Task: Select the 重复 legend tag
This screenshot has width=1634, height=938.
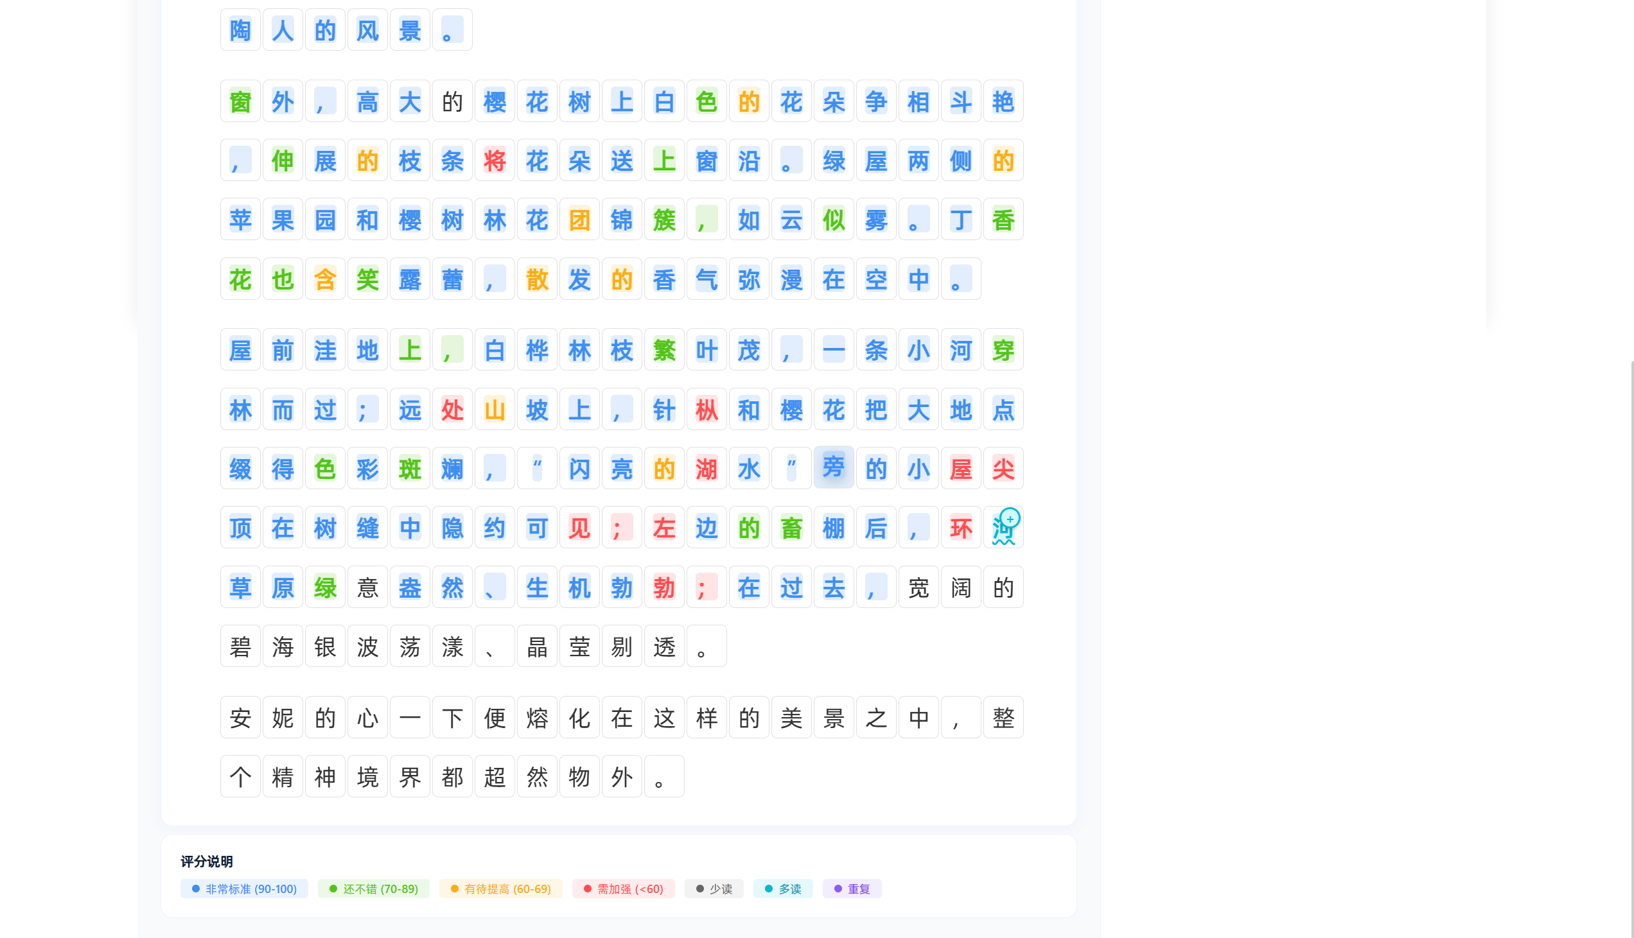Action: [x=852, y=889]
